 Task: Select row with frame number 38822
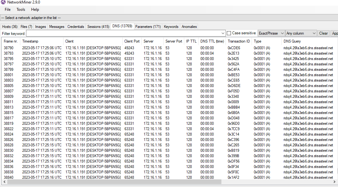(x=169, y=129)
